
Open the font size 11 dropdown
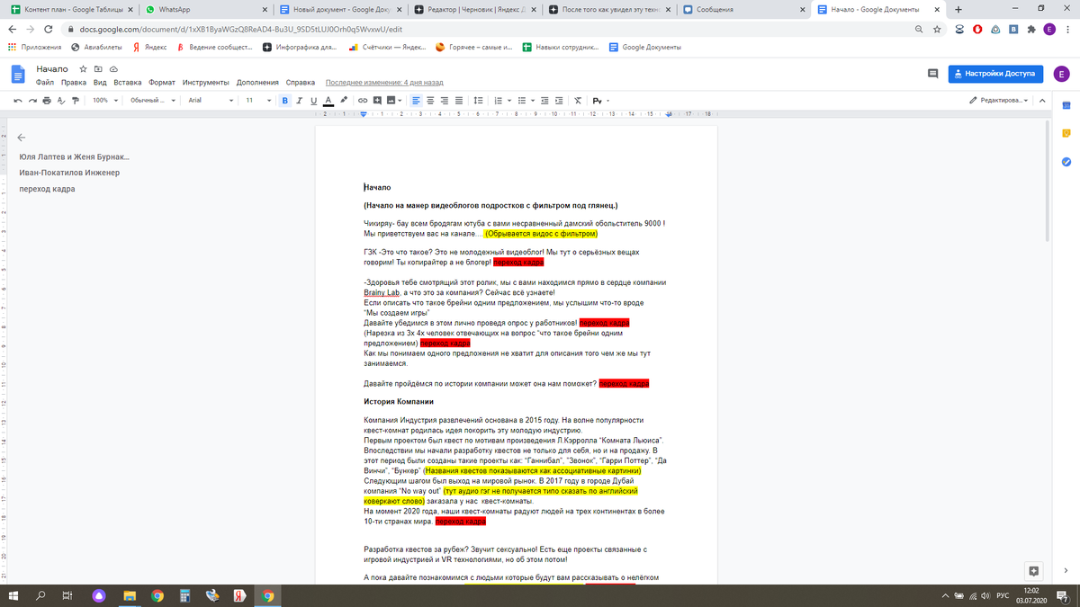point(257,100)
